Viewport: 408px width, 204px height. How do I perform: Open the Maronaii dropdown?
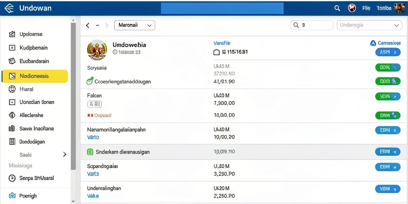coord(135,25)
